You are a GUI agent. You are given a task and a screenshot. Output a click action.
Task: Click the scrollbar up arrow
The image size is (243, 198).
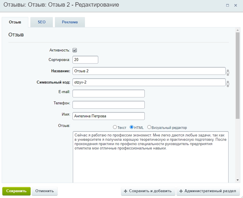click(238, 30)
